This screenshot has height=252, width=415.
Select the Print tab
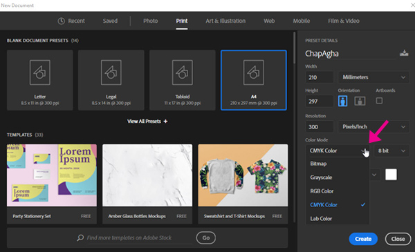(x=182, y=21)
